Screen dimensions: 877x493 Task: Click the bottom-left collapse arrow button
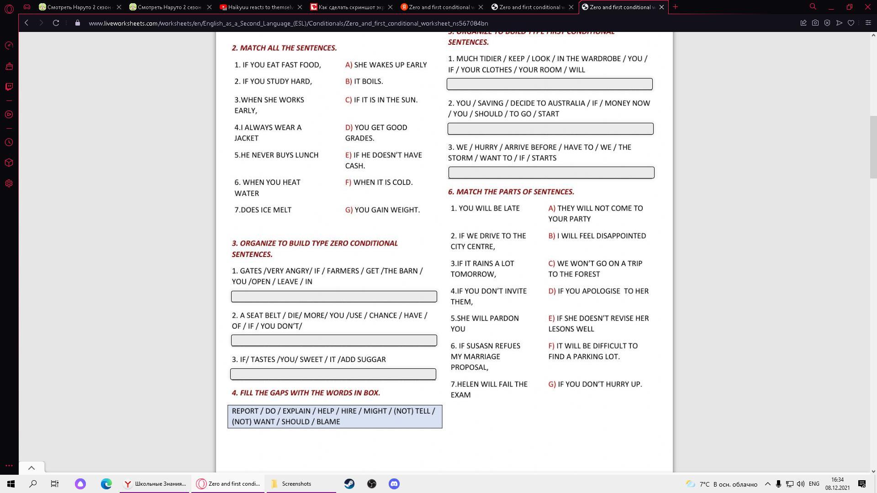pos(32,468)
